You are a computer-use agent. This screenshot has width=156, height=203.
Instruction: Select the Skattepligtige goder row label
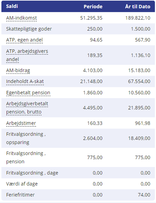(29, 29)
